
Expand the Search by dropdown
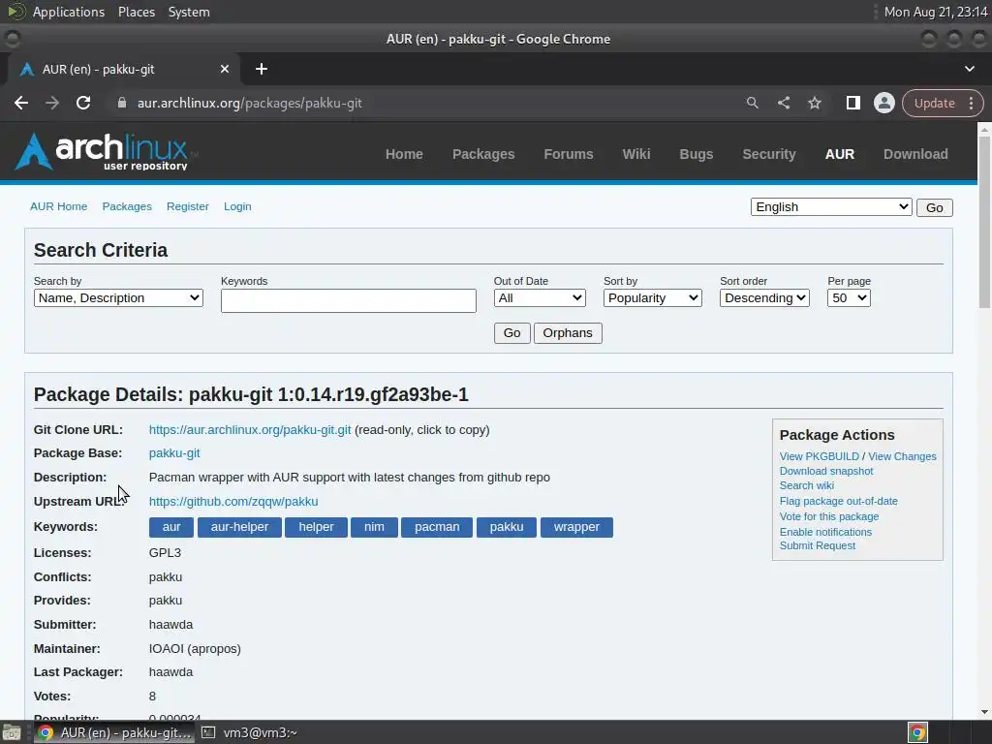[118, 298]
